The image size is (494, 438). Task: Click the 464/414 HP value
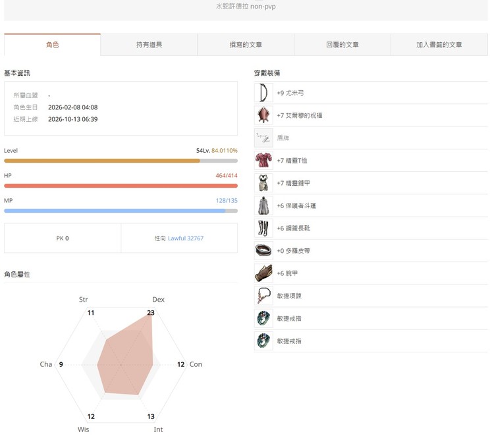click(x=227, y=175)
